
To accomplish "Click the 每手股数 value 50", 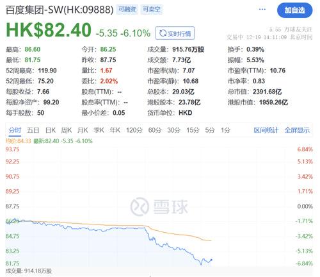I will coord(40,113).
